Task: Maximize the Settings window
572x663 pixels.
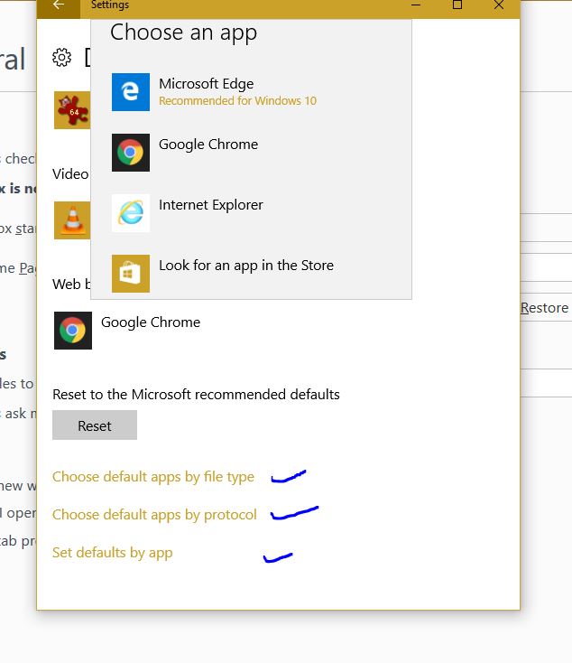Action: [457, 5]
